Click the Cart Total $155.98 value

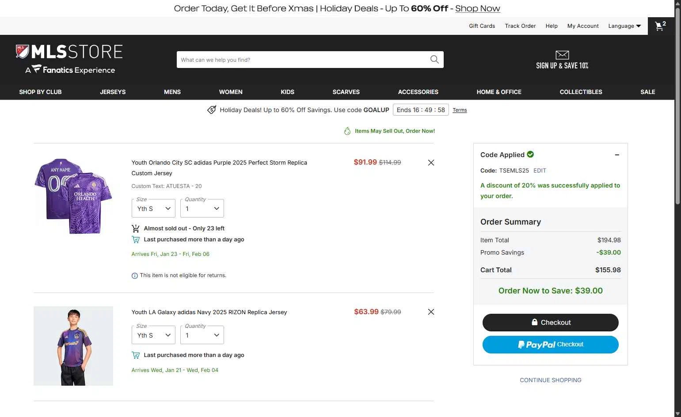(608, 270)
